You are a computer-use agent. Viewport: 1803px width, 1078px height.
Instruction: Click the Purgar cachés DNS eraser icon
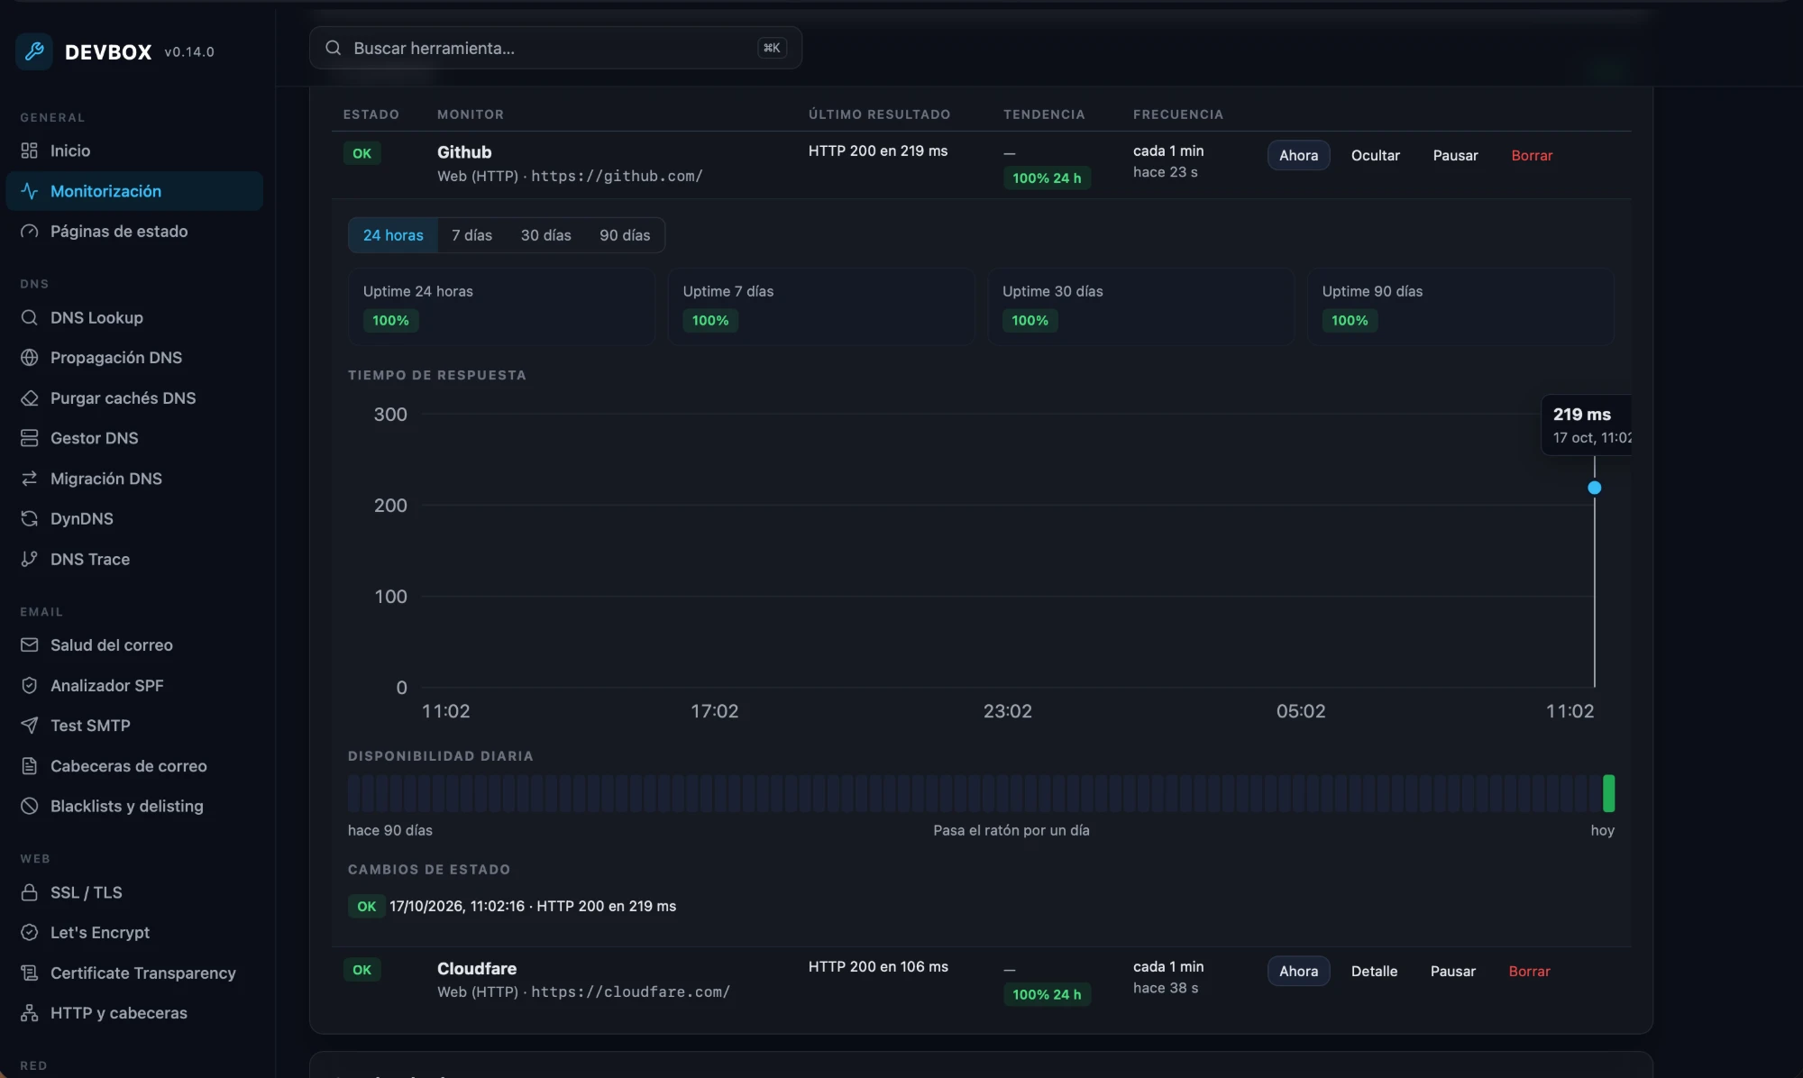click(x=30, y=397)
